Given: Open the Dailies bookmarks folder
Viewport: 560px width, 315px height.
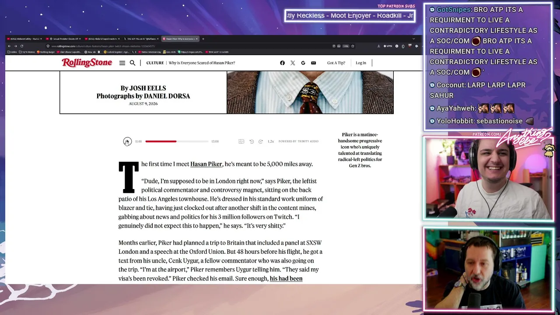Looking at the screenshot, I should coord(12,52).
